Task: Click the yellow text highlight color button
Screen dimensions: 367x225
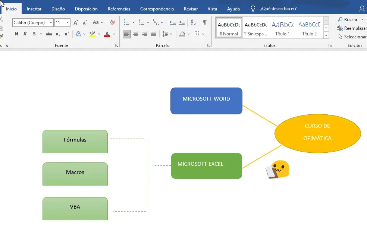Action: [92, 34]
